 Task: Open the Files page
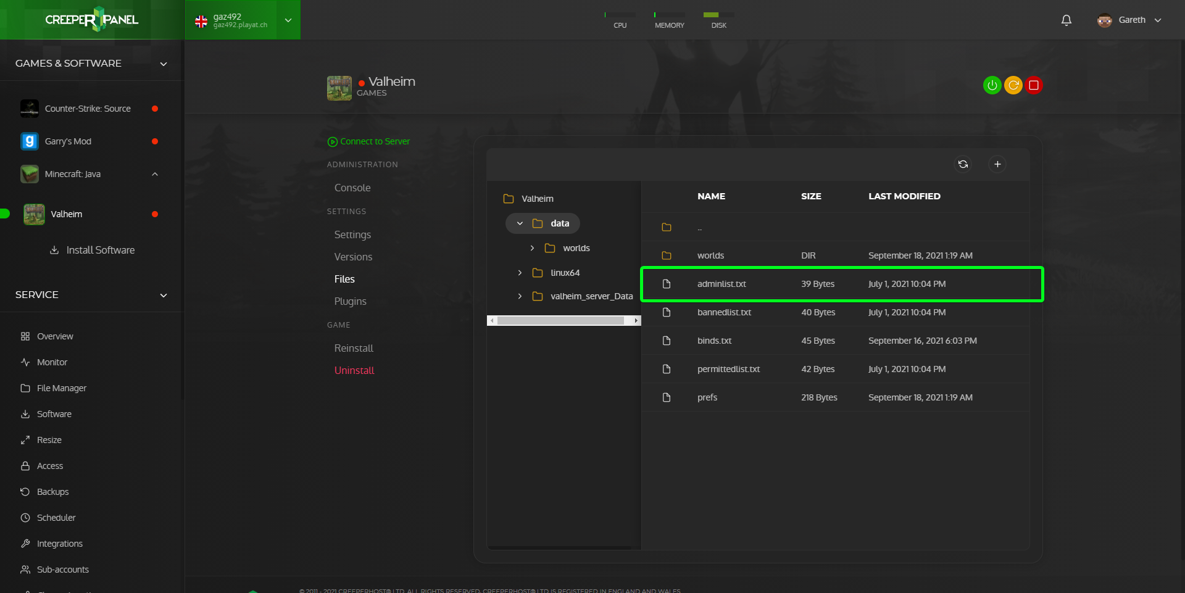point(344,279)
